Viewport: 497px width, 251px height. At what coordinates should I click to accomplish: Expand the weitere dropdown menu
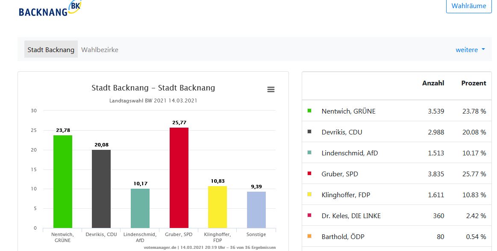pyautogui.click(x=470, y=50)
